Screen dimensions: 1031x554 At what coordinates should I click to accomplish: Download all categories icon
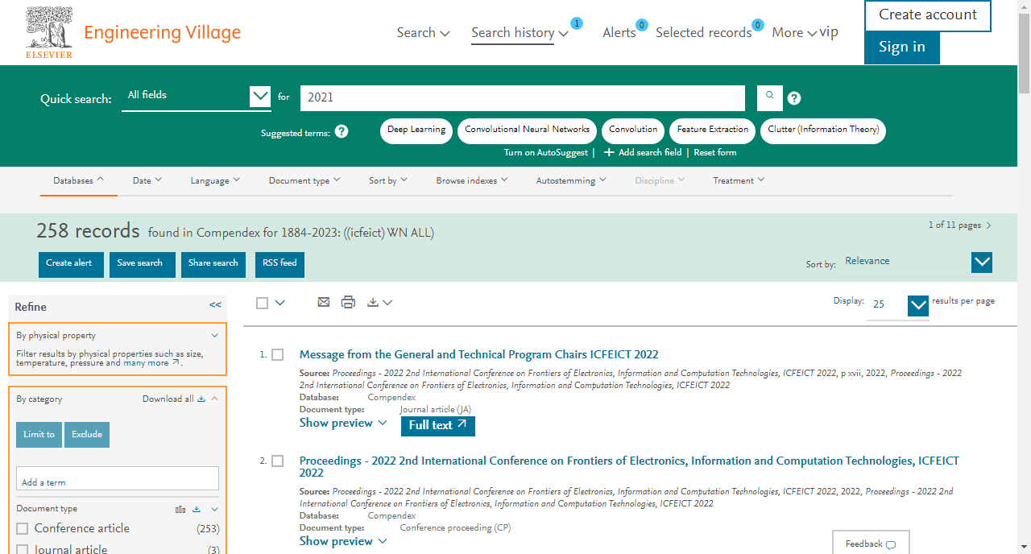(201, 399)
